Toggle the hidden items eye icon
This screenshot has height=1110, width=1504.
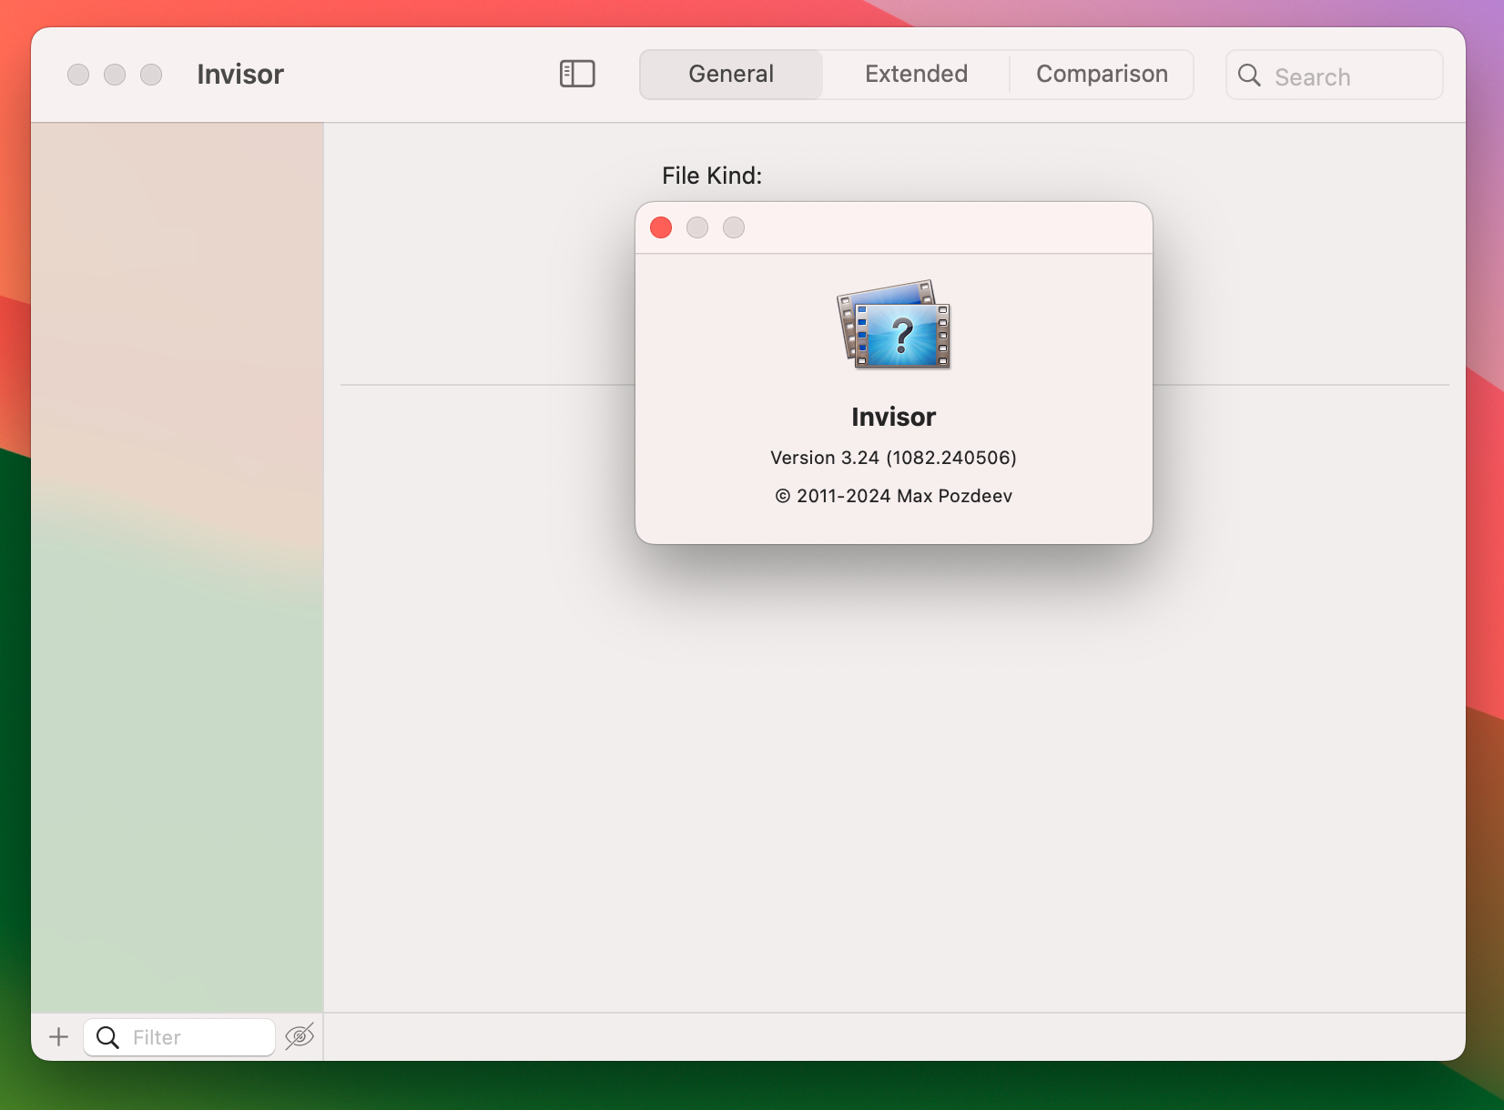tap(300, 1036)
